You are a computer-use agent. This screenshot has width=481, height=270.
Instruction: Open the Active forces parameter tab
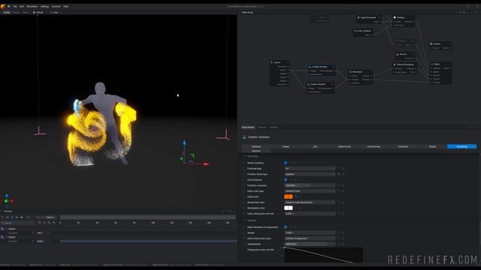click(374, 147)
